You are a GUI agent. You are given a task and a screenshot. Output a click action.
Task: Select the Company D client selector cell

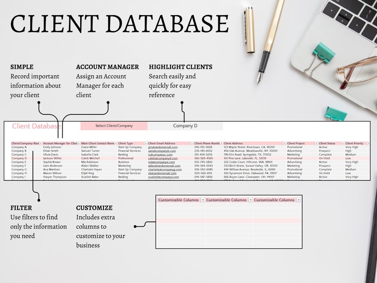(x=185, y=126)
